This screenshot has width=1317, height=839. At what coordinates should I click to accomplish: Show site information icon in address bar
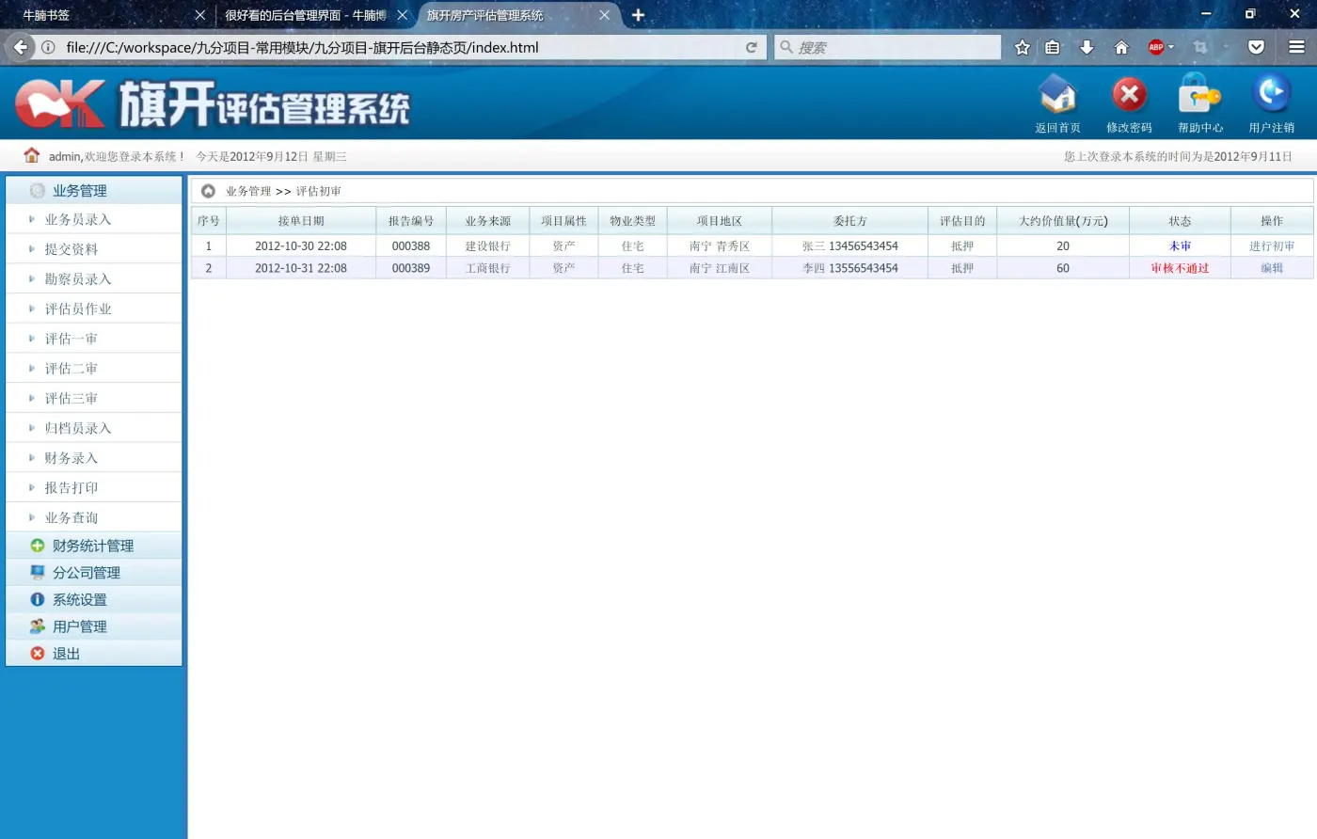pos(48,47)
